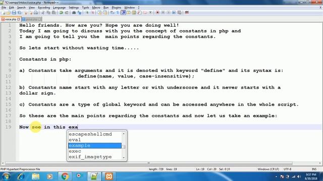Choose 'exif_imagetype' autocomplete suggestion
The width and height of the screenshot is (323, 181).
[95, 157]
